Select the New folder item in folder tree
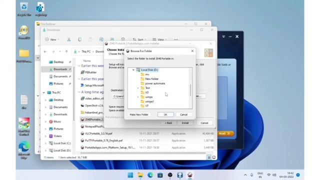Image resolution: width=320 pixels, height=180 pixels. click(x=152, y=79)
